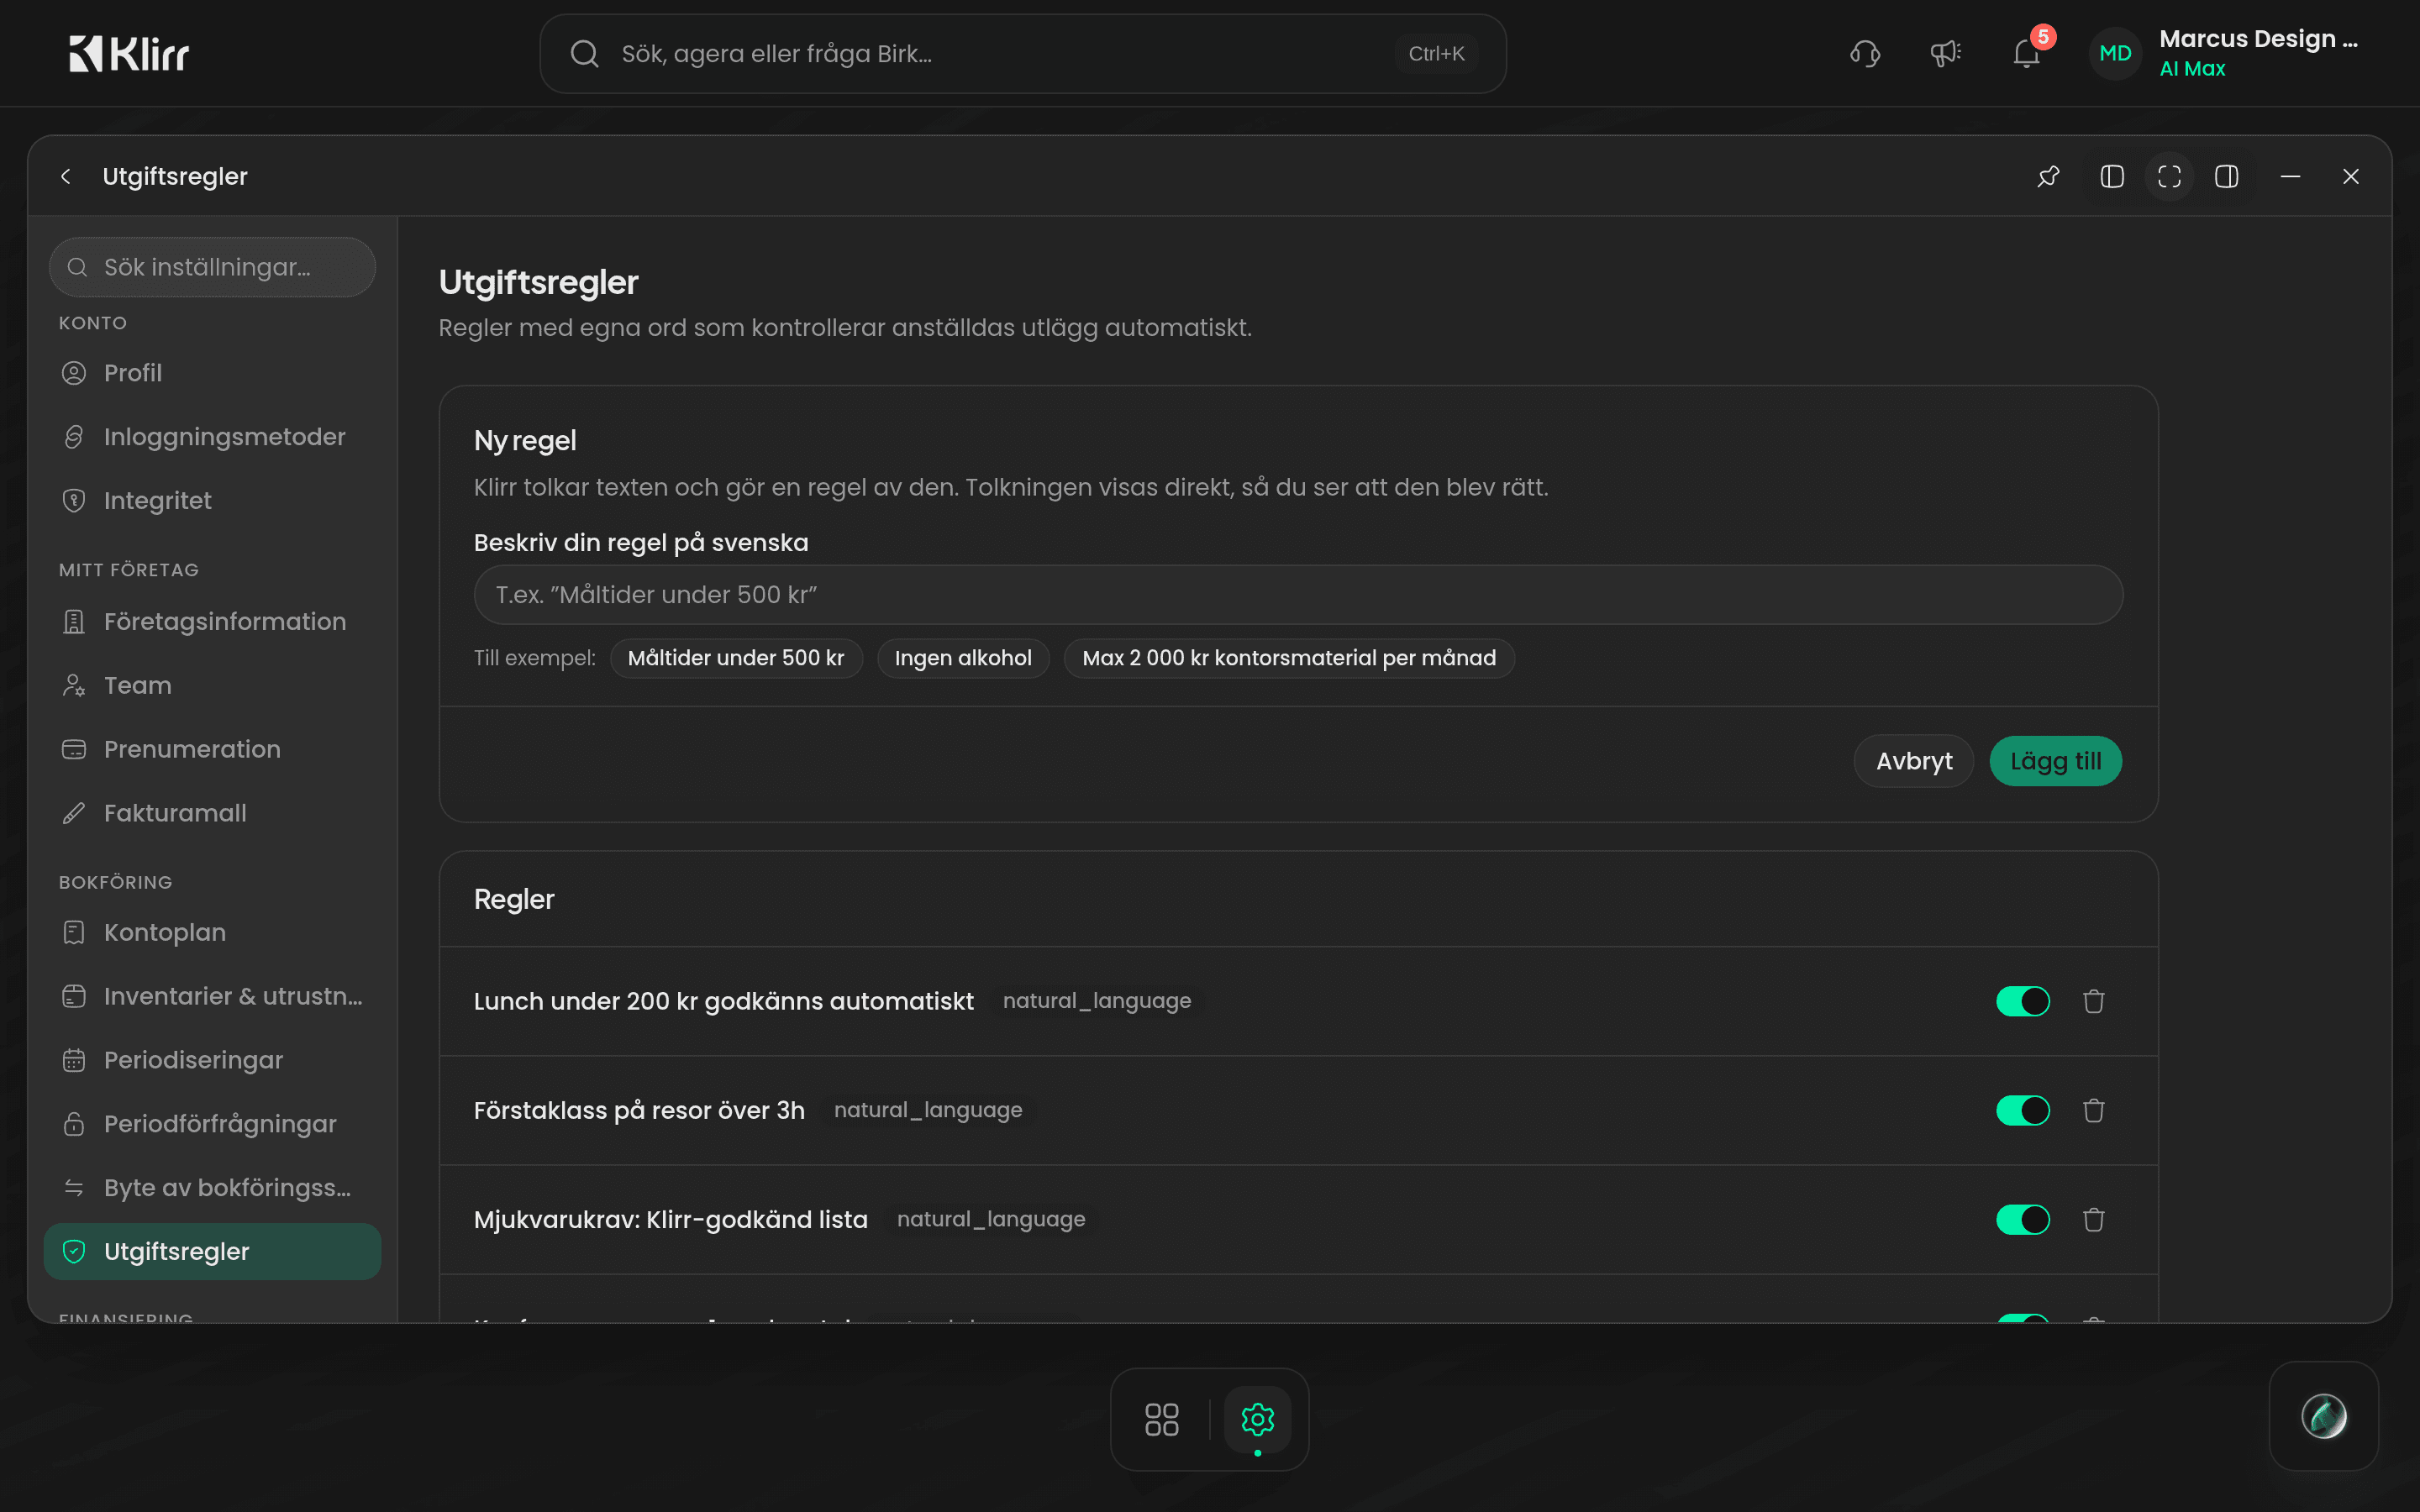Focus the Beskriv din regel input
Screen dimensions: 2420x1512
click(1298, 595)
